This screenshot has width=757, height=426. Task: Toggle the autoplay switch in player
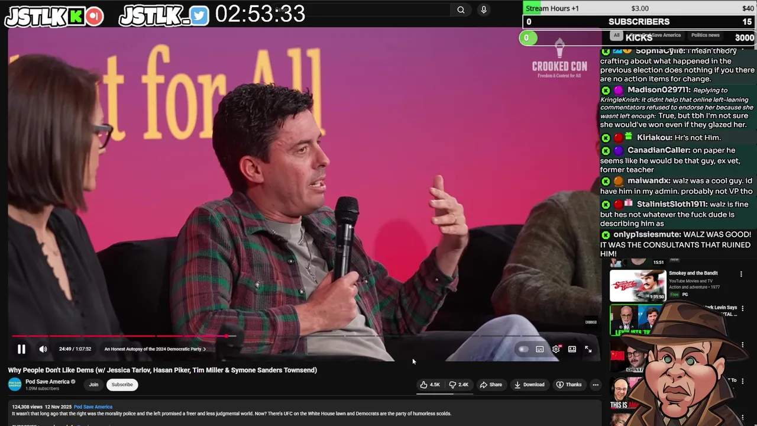pos(523,349)
